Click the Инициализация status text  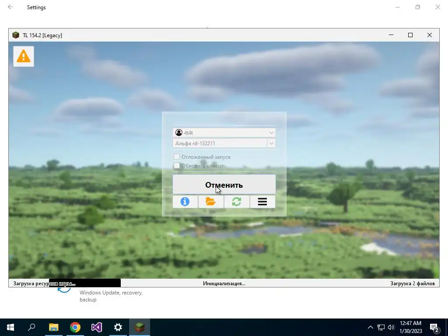[x=224, y=283]
